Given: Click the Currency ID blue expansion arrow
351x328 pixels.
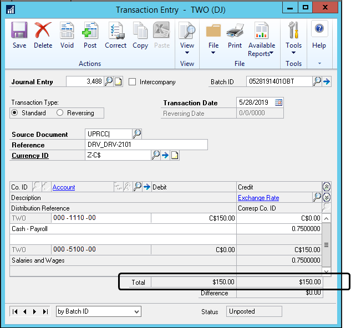Looking at the screenshot, I should 165,155.
